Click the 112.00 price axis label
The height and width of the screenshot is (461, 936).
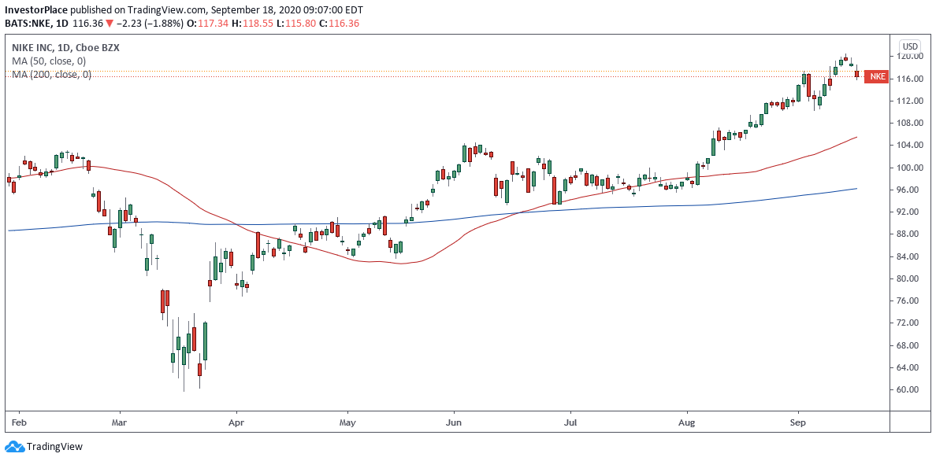[912, 101]
